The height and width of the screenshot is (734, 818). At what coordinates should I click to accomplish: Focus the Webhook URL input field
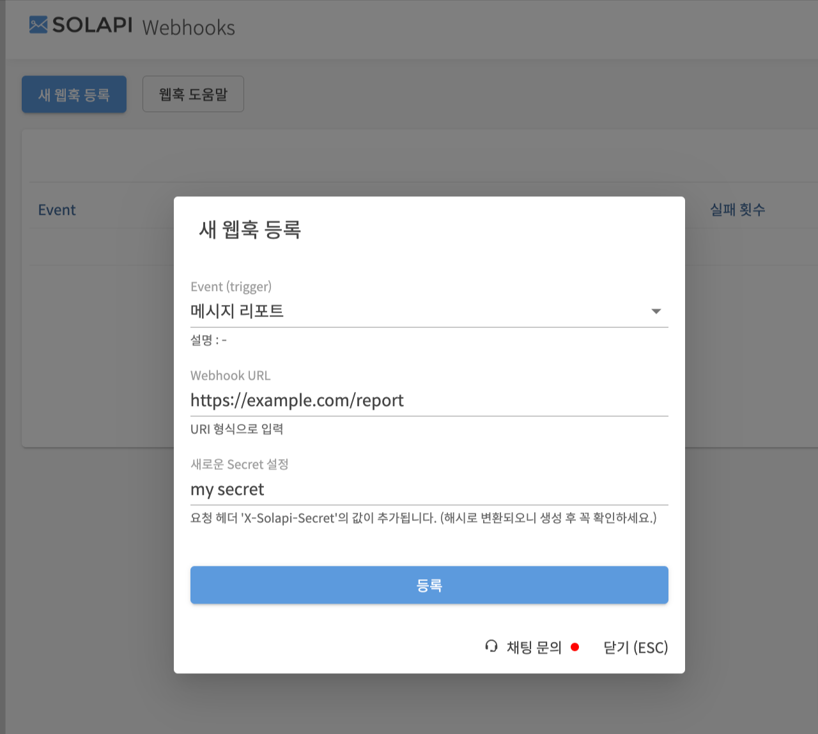click(x=428, y=400)
